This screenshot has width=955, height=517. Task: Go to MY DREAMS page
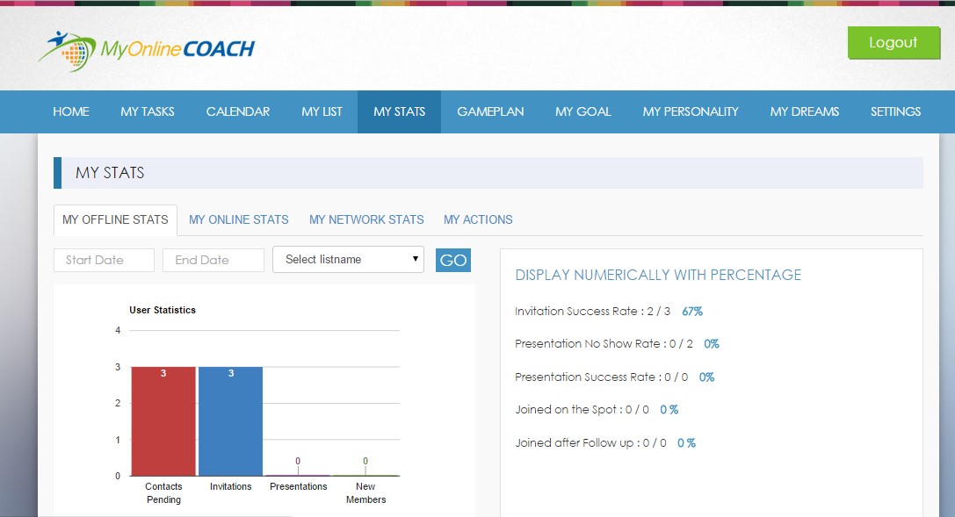coord(804,111)
